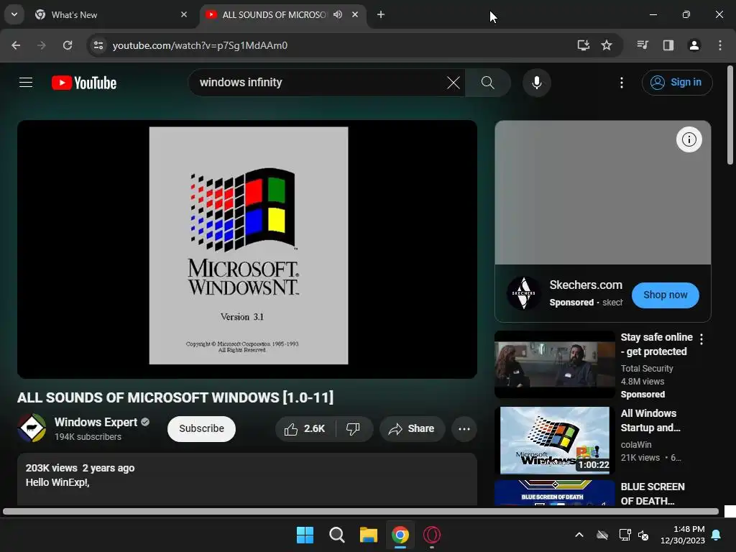
Task: Go forward with the arrow button
Action: tap(42, 45)
